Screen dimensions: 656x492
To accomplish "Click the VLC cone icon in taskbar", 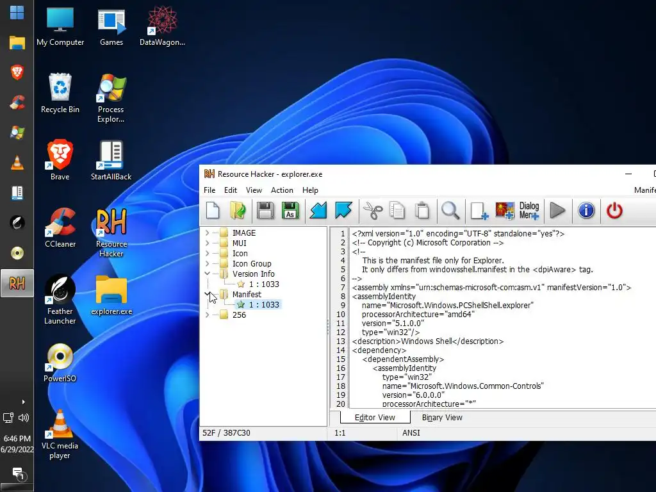I will pos(17,163).
